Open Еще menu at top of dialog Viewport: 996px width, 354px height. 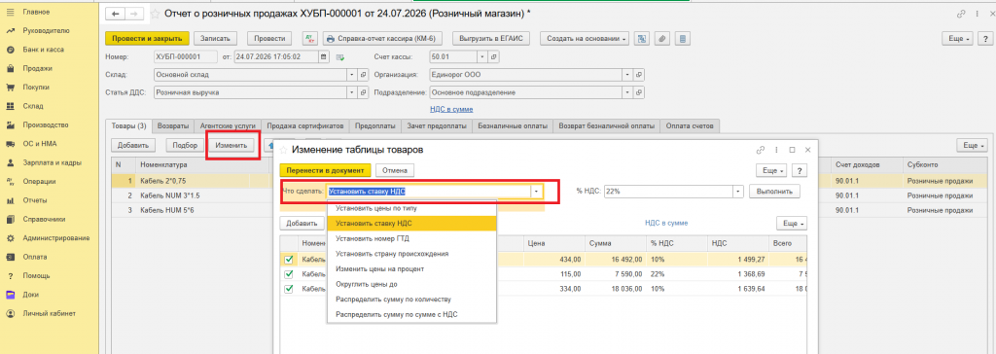771,170
